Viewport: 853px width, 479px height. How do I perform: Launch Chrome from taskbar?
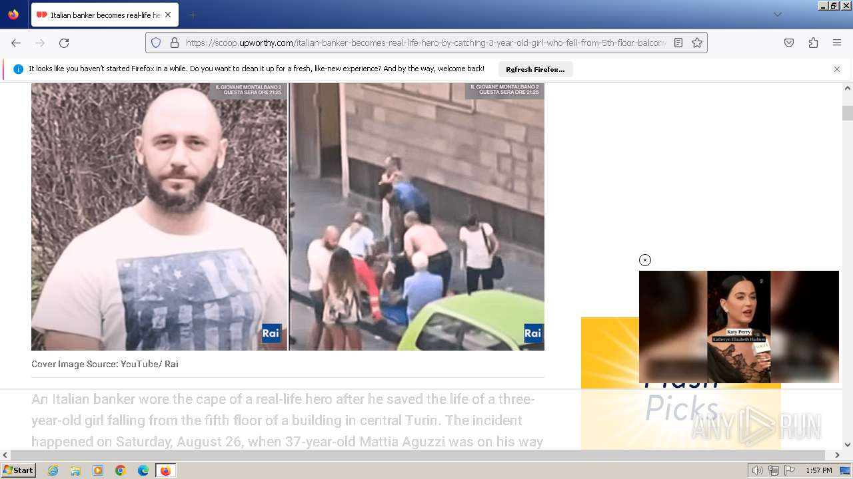coord(121,470)
